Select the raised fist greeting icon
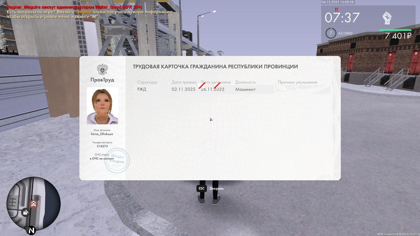 tap(387, 18)
